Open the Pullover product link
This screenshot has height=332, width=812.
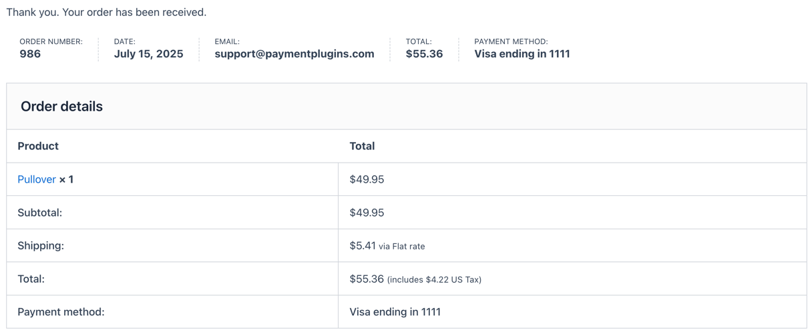click(x=37, y=179)
